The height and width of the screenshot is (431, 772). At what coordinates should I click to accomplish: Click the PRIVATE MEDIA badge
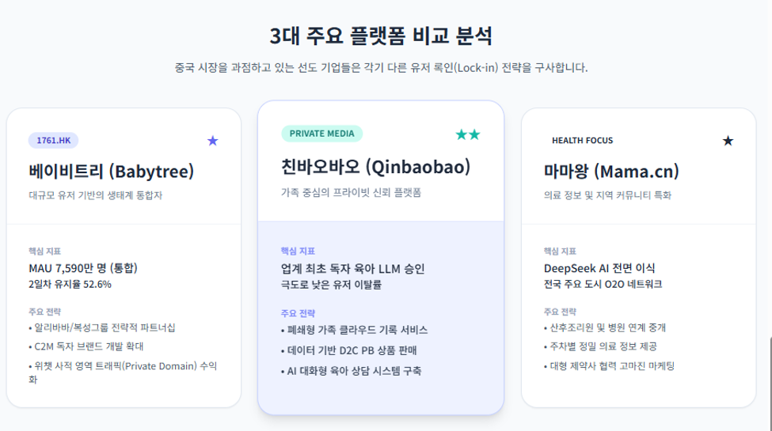[322, 134]
